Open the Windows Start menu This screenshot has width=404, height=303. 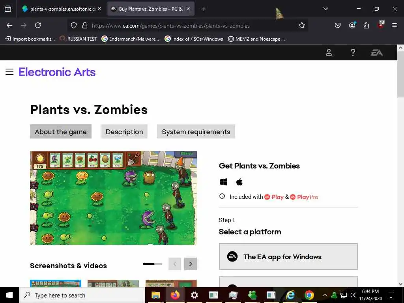[9, 295]
